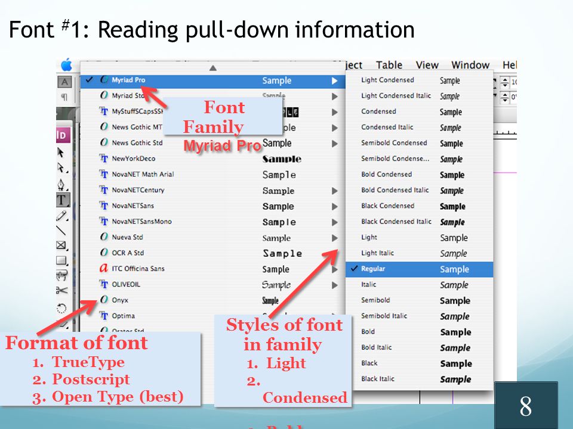Select the Optima font name
This screenshot has width=573, height=429.
coord(123,316)
